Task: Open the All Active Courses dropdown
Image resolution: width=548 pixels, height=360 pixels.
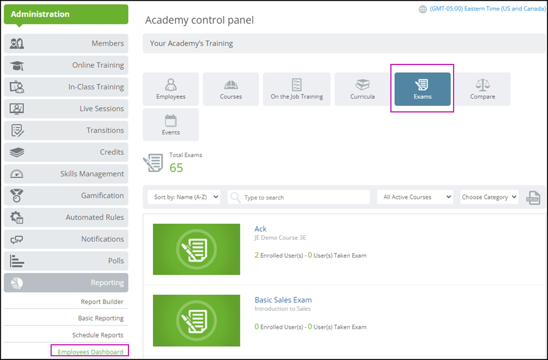Action: 415,197
